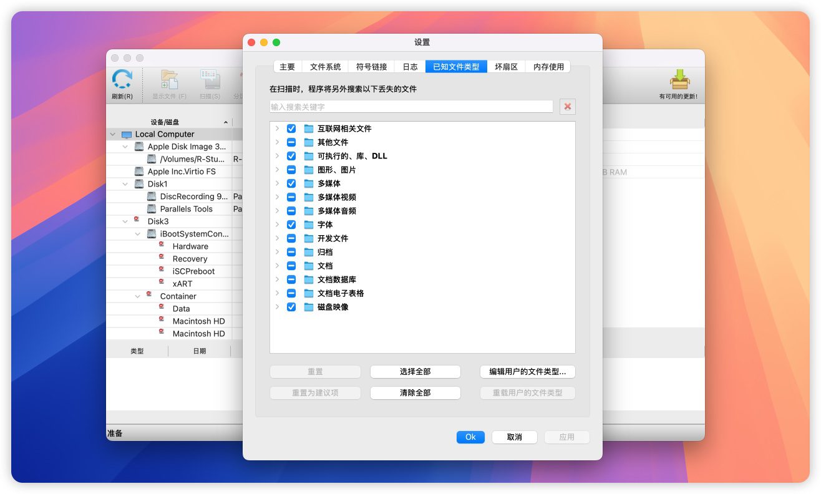Click the 互联网相关文件 folder icon
The image size is (821, 494).
308,128
